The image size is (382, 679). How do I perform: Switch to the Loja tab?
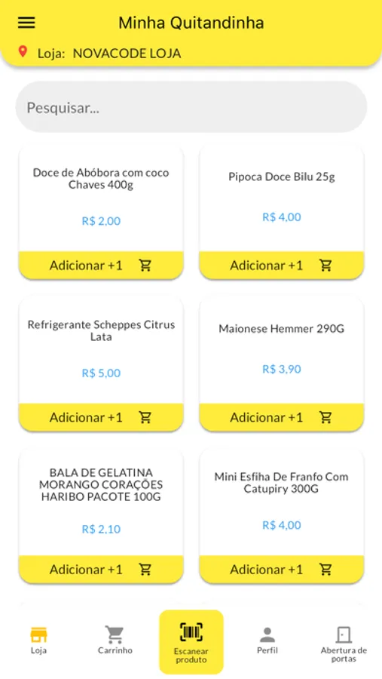pos(39,641)
